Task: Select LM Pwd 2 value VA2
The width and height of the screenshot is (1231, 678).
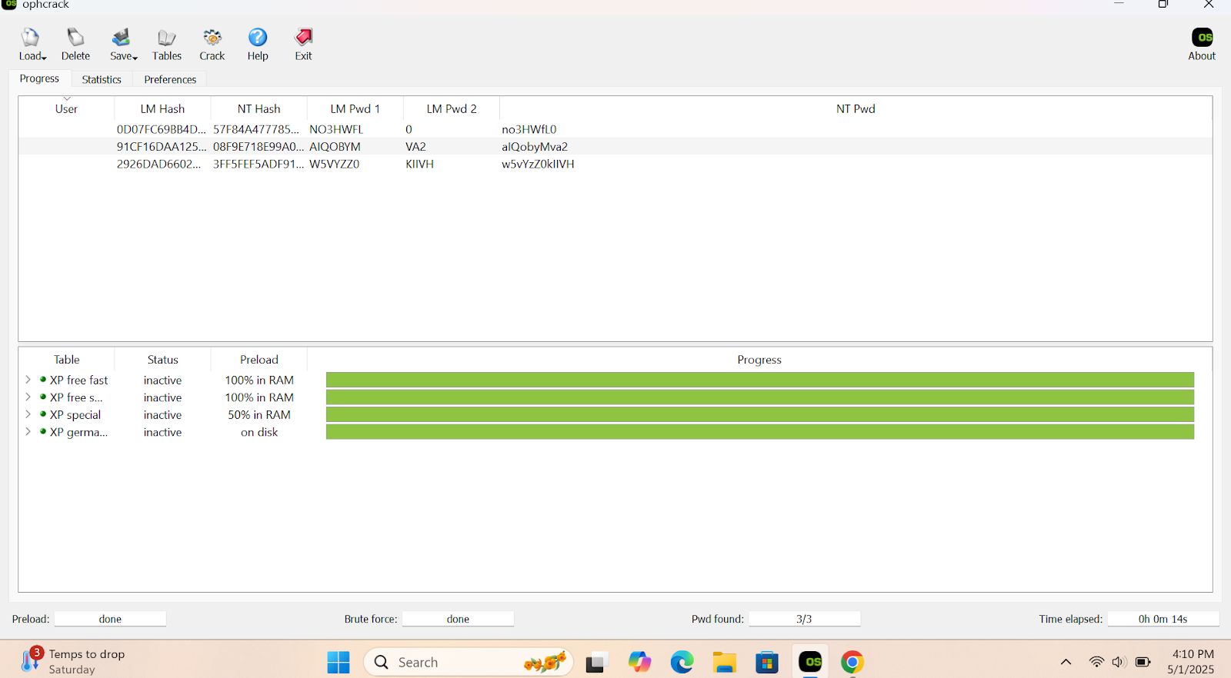Action: pyautogui.click(x=416, y=147)
